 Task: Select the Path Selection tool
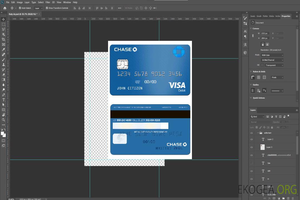(3, 105)
